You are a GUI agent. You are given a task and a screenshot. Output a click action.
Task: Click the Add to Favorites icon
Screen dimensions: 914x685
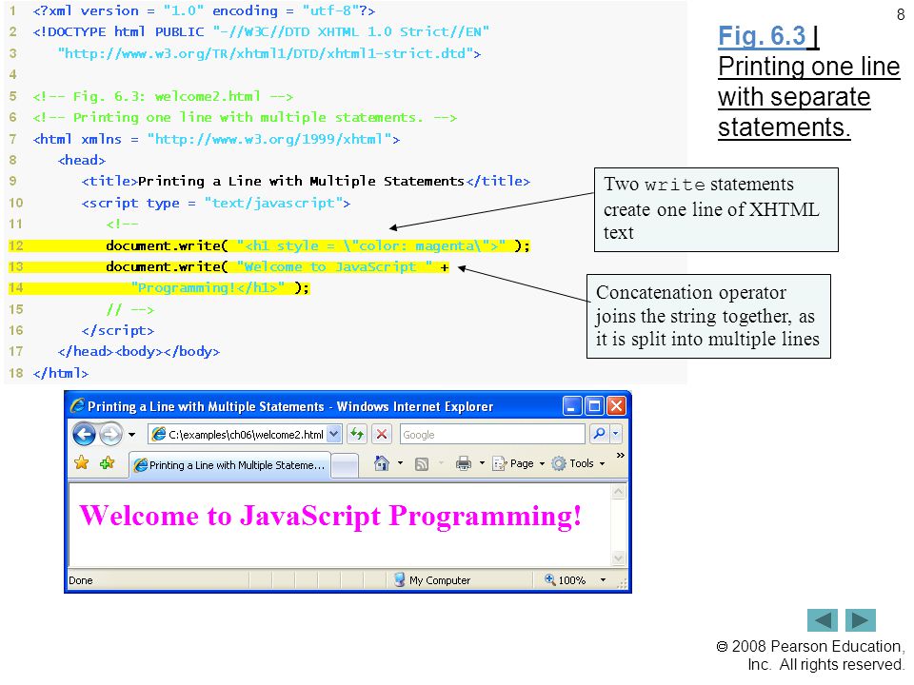[x=108, y=463]
